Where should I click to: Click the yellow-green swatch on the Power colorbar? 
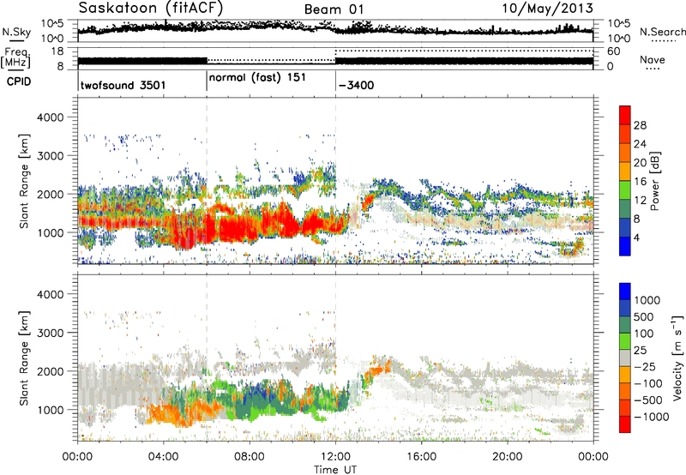625,190
